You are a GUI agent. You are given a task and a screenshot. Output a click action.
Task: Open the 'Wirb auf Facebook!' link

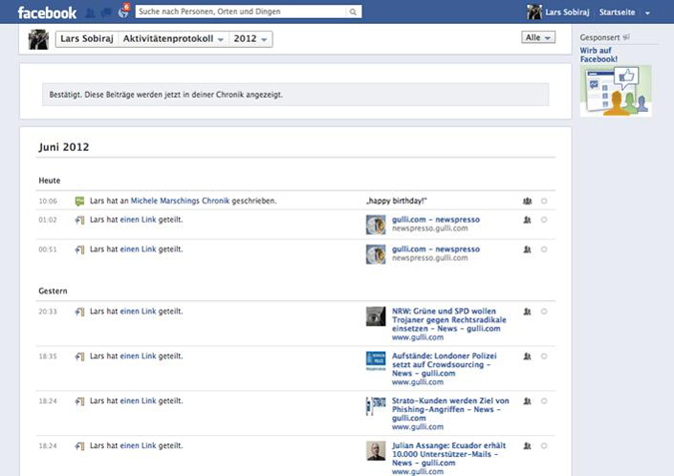[x=599, y=55]
